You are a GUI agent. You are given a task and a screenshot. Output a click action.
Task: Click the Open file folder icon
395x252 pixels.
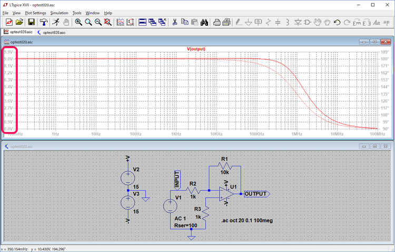click(x=19, y=22)
